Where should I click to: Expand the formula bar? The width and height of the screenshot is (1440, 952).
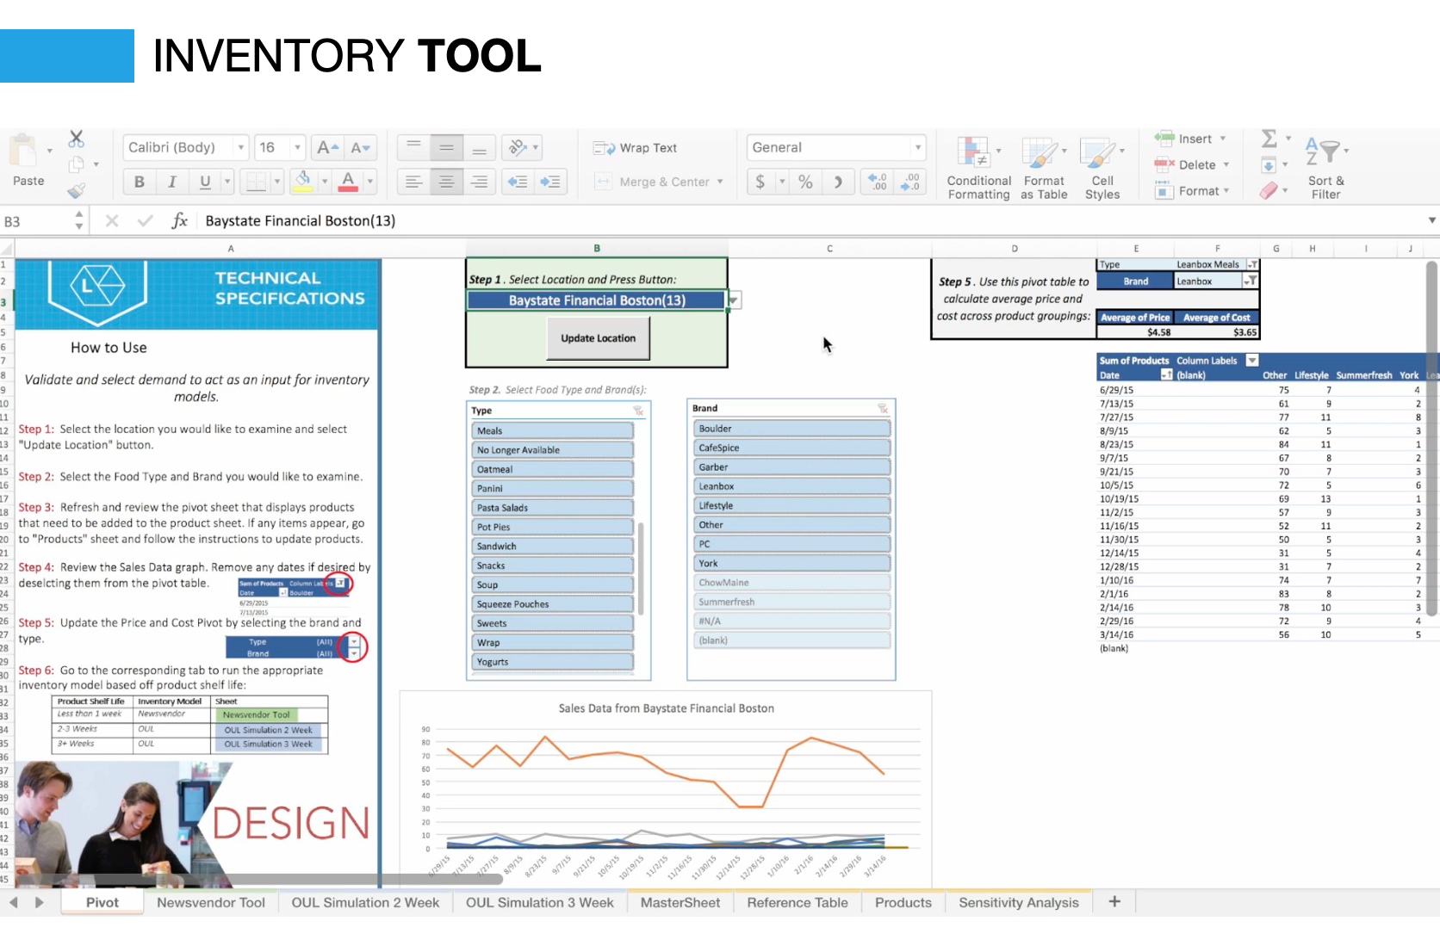[1431, 220]
